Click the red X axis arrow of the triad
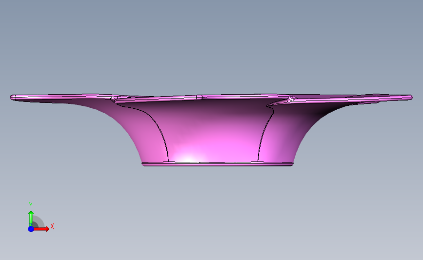 (x=41, y=229)
